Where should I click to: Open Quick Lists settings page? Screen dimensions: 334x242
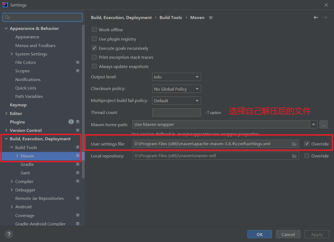tap(26, 88)
